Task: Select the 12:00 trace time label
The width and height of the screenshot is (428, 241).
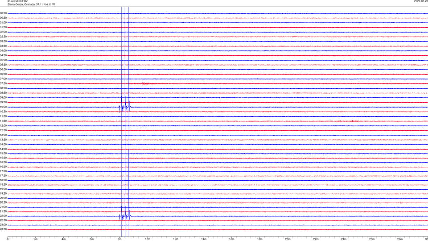Action: (x=3, y=126)
